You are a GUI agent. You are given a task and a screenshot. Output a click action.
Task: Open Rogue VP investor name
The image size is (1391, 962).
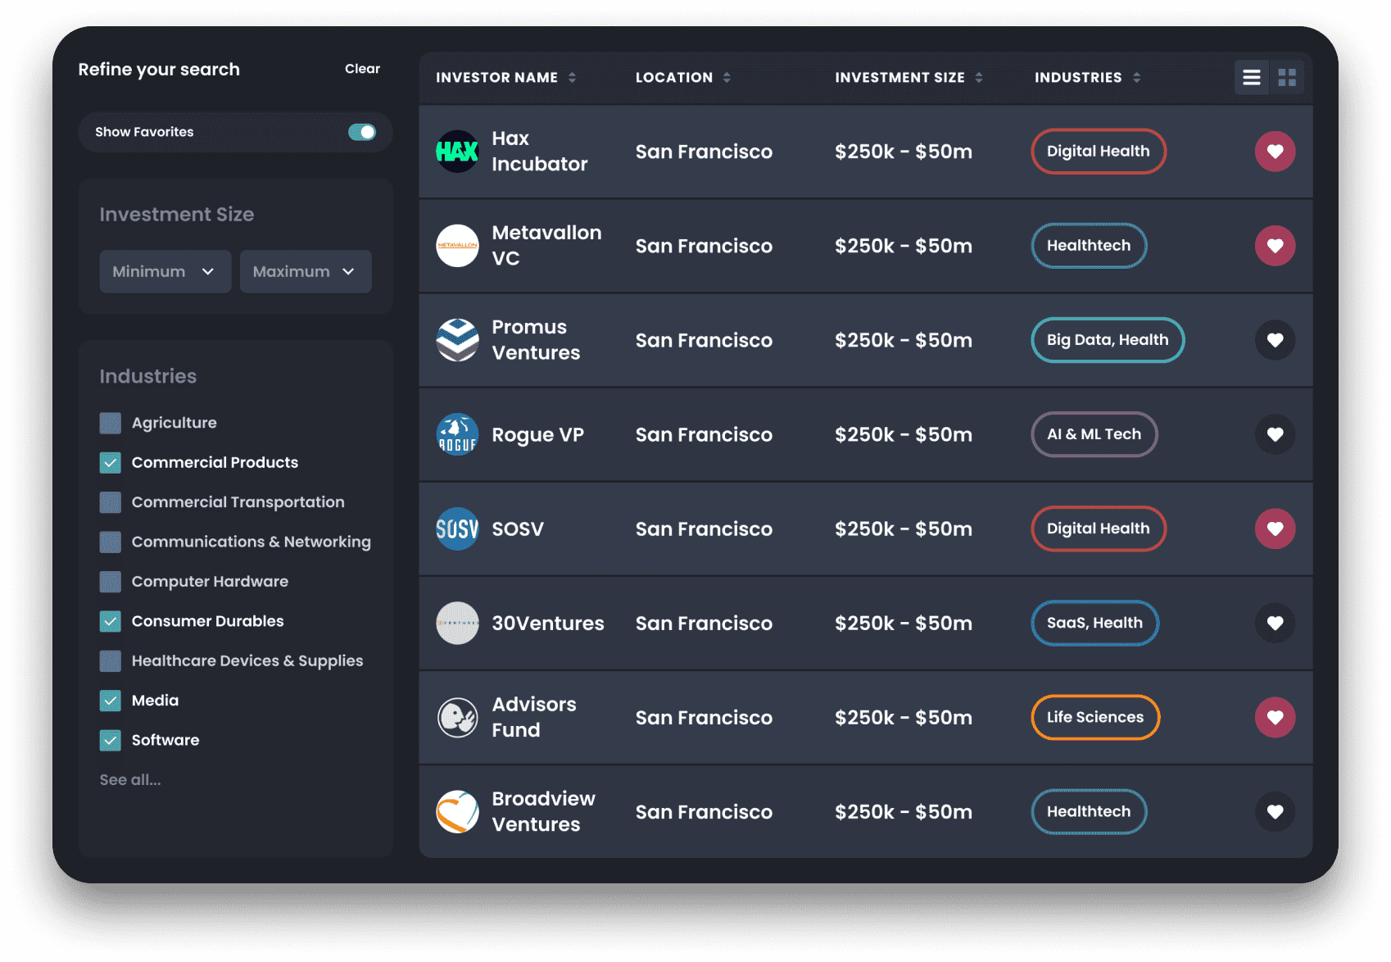[x=537, y=434]
